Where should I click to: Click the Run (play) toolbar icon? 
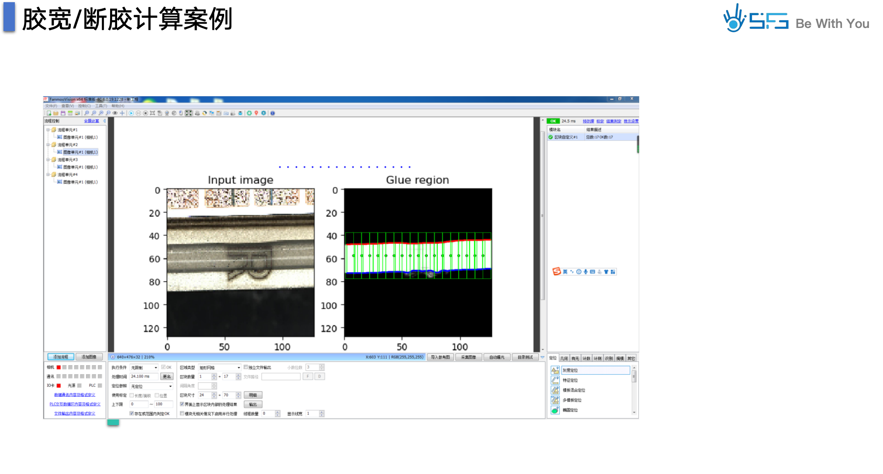coord(131,113)
